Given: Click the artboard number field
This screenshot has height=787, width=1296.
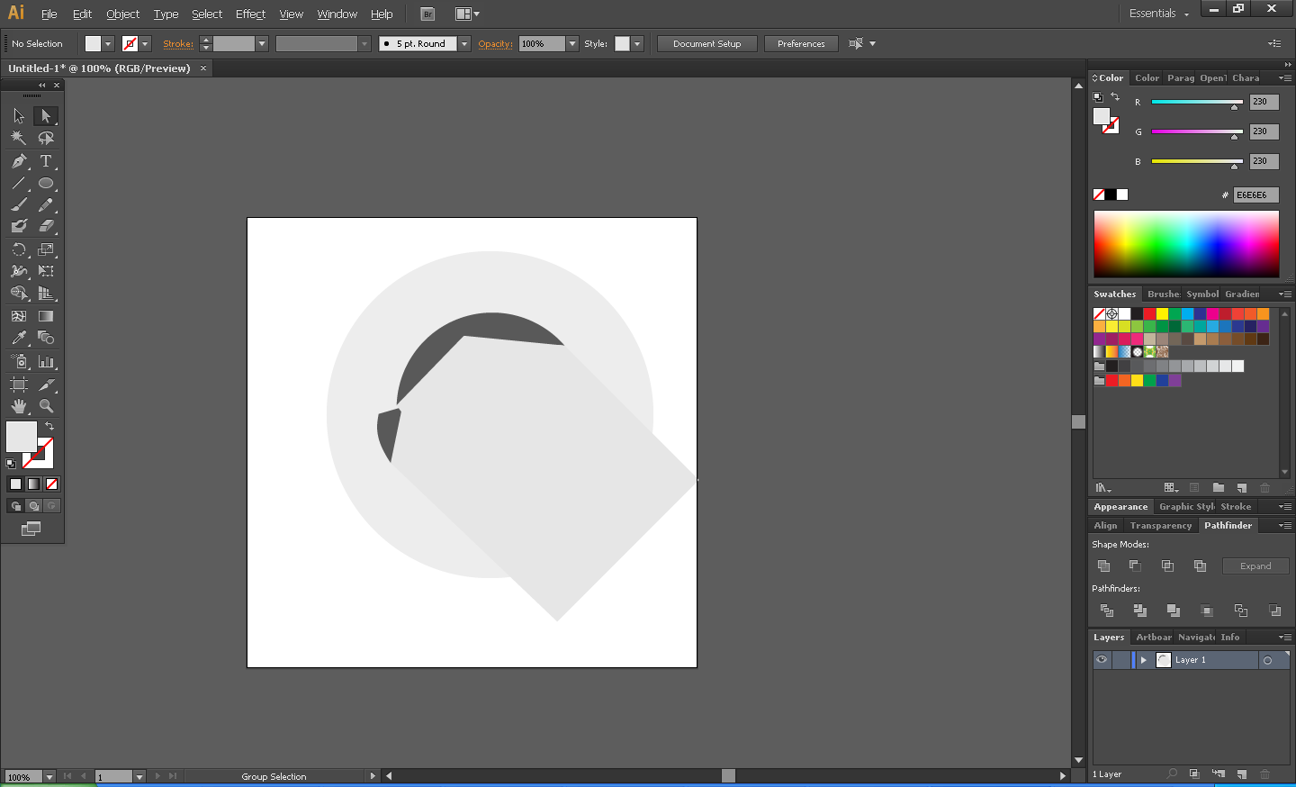Looking at the screenshot, I should (x=114, y=776).
